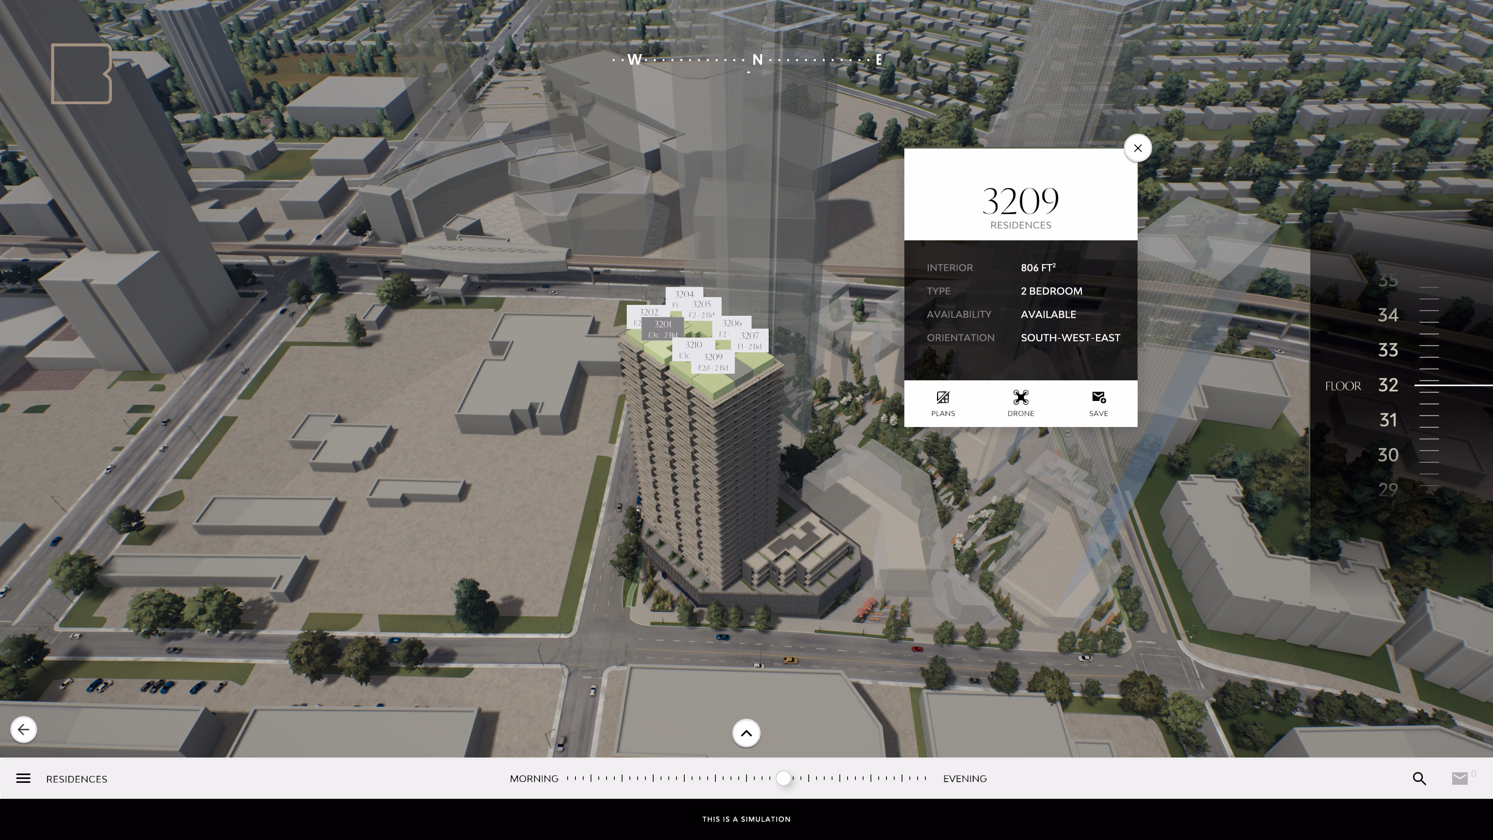Click the back arrow button
Viewport: 1493px width, 840px height.
[x=24, y=729]
